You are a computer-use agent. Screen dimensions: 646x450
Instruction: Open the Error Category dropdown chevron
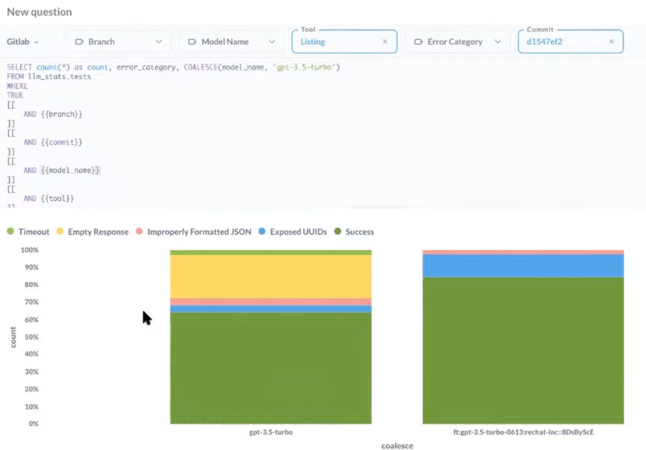click(498, 42)
